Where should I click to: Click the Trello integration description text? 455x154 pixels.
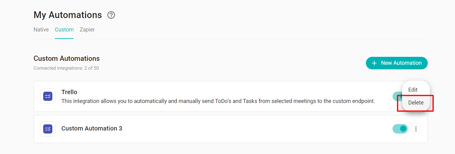pyautogui.click(x=218, y=101)
